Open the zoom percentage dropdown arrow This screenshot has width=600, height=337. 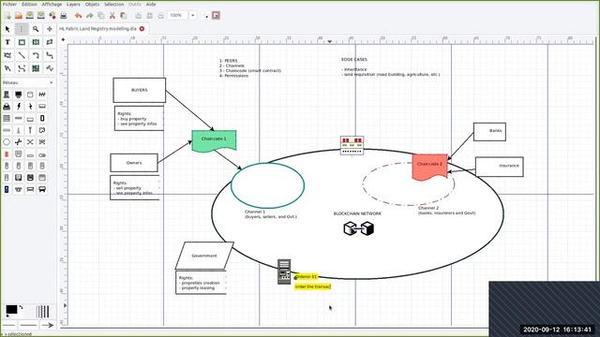[193, 16]
